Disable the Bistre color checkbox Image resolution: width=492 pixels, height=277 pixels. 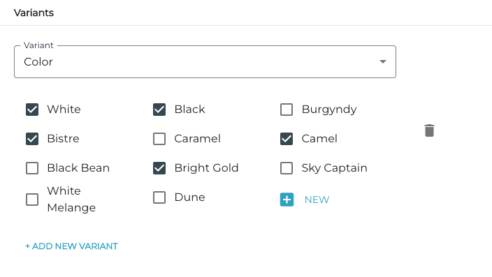coord(32,139)
